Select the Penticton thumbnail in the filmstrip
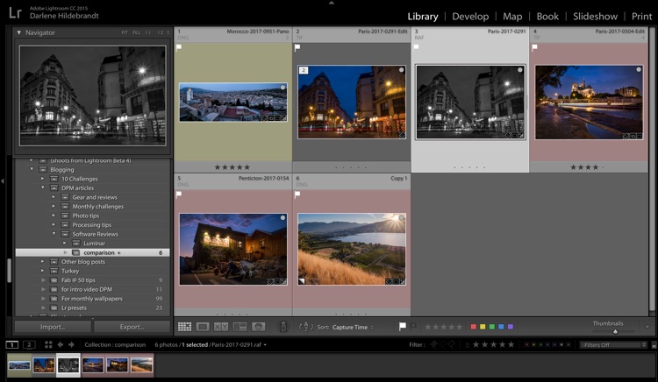Screen dimensions: 658x382 [117, 364]
